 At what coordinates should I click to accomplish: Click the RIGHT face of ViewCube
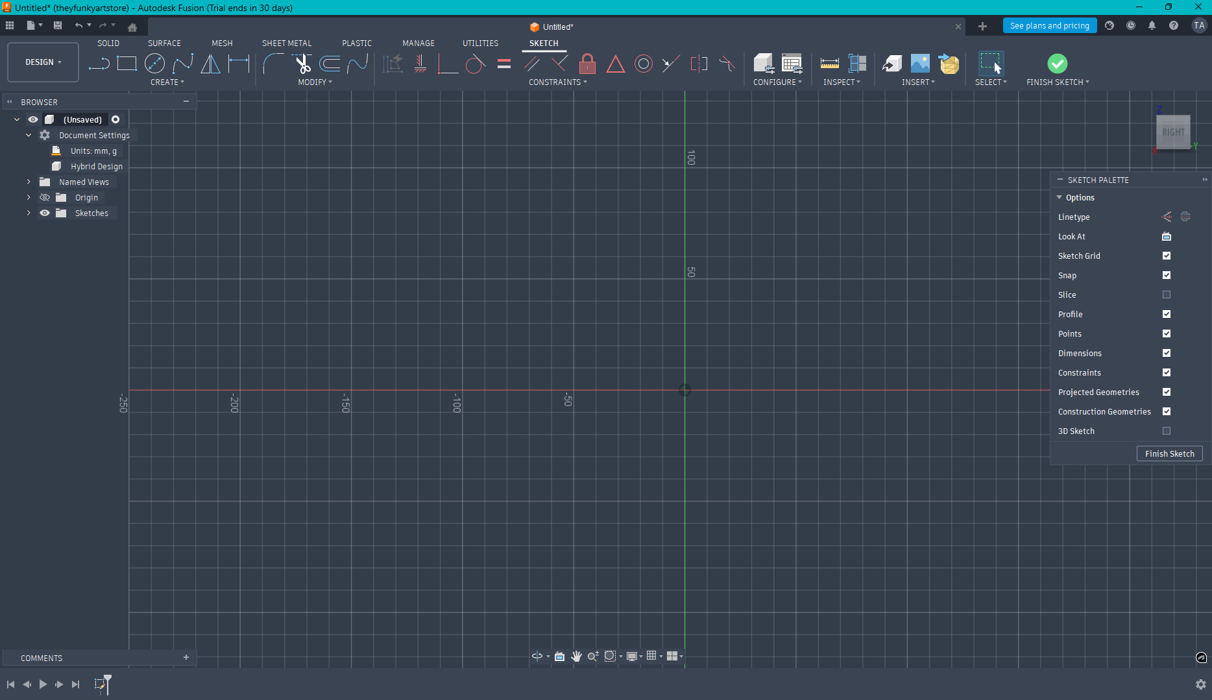point(1173,132)
